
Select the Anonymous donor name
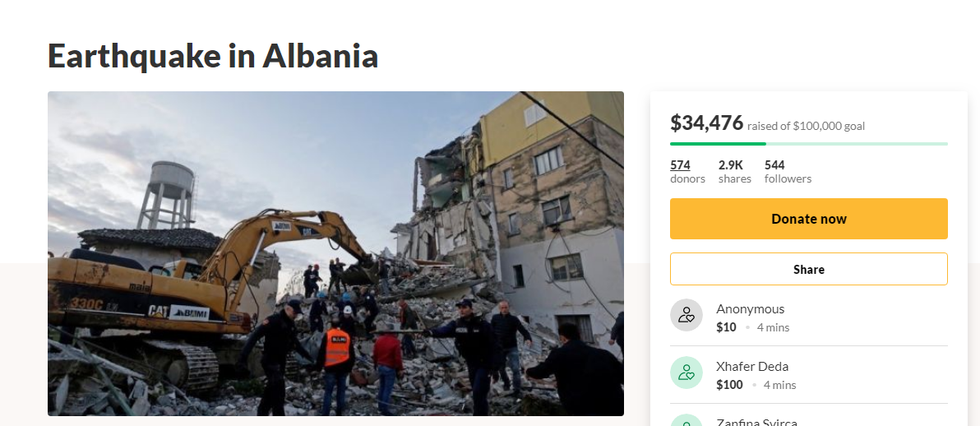coord(750,309)
